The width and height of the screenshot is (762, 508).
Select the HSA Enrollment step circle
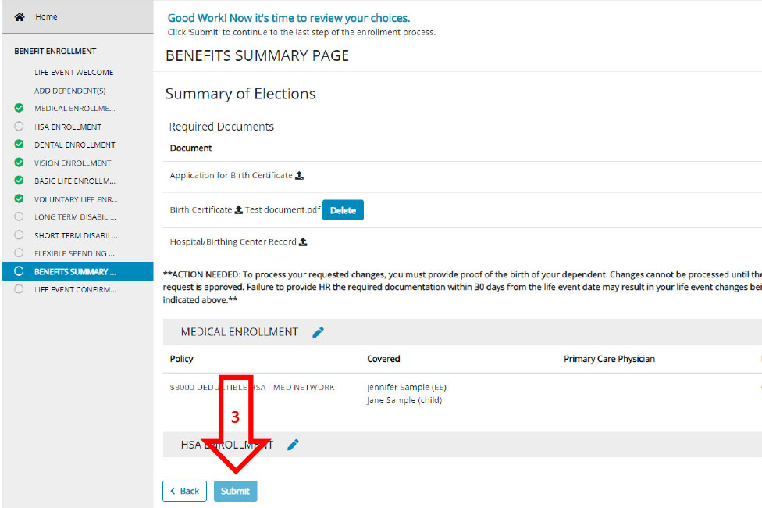(x=19, y=127)
